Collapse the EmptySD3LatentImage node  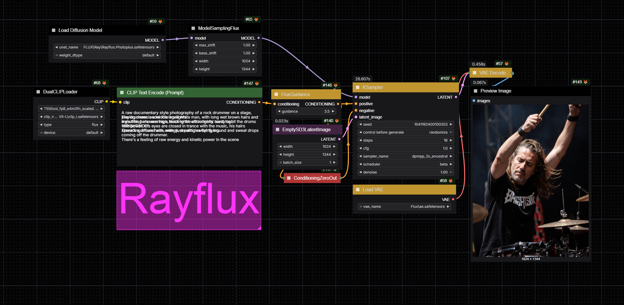tap(277, 129)
